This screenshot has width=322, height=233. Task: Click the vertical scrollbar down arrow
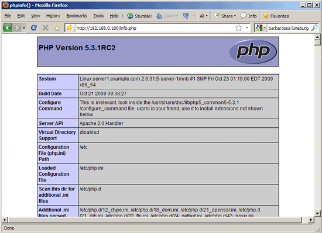pyautogui.click(x=317, y=213)
